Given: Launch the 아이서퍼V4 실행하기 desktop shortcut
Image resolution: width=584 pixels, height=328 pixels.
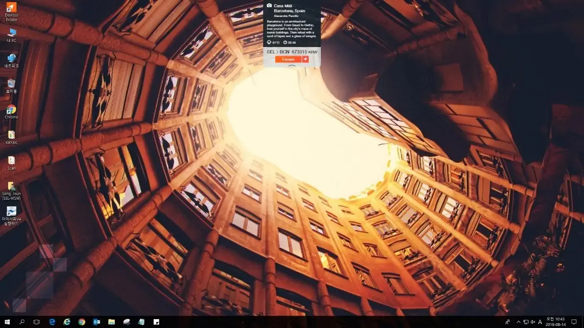Looking at the screenshot, I should (11, 216).
